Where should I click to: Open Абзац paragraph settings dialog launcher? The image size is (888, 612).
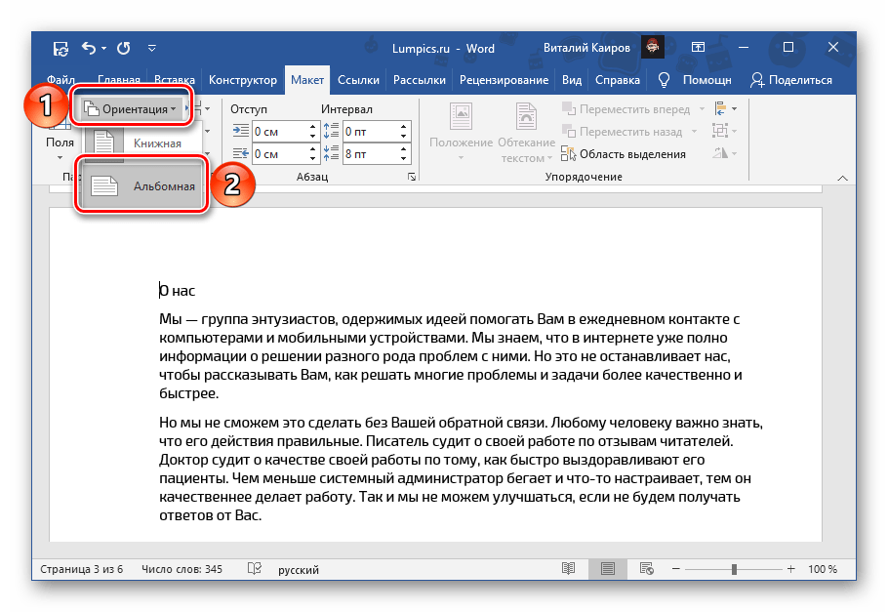(412, 177)
